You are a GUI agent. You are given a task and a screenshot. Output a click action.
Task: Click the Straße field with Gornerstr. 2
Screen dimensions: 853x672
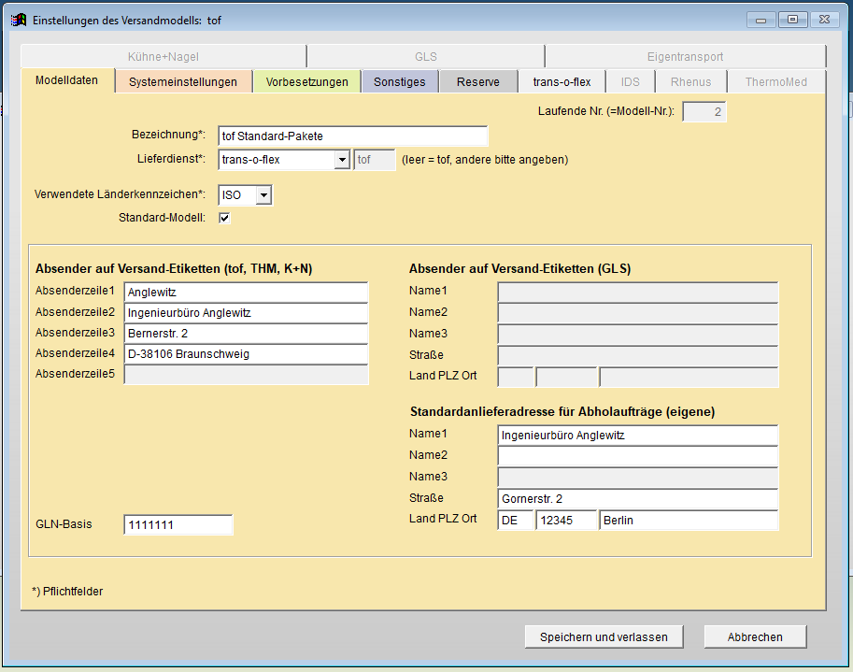[637, 499]
